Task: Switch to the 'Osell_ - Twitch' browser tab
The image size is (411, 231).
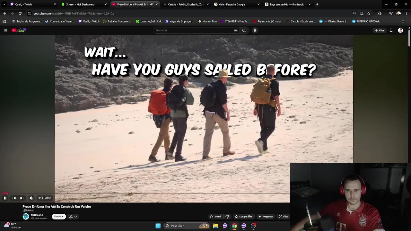Action: [33, 4]
